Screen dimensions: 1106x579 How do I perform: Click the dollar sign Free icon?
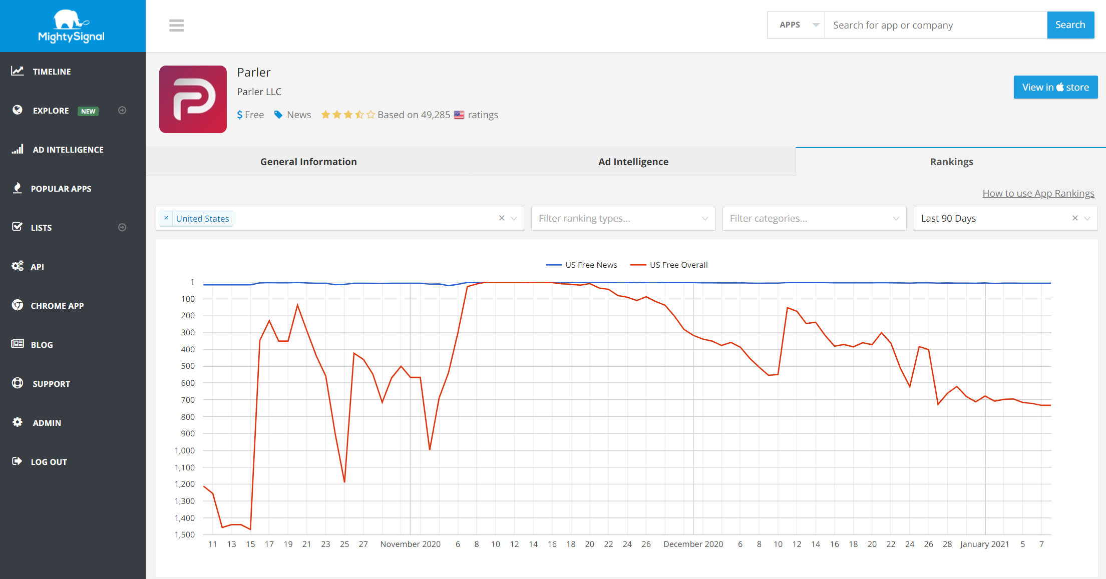click(x=240, y=115)
